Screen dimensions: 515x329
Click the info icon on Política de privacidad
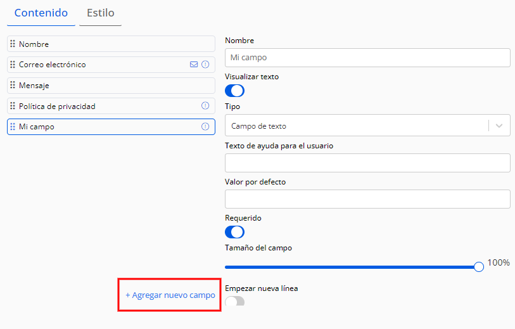205,105
